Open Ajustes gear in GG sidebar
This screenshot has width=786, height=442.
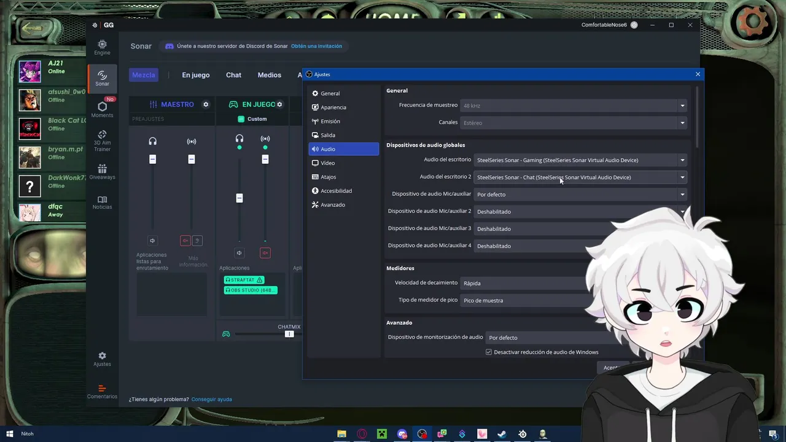102,359
